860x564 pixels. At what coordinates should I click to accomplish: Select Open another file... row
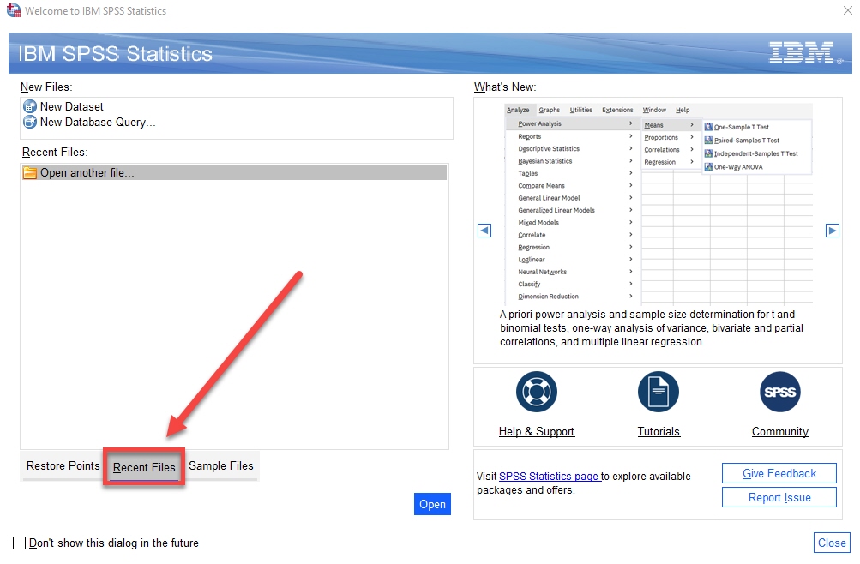(234, 172)
